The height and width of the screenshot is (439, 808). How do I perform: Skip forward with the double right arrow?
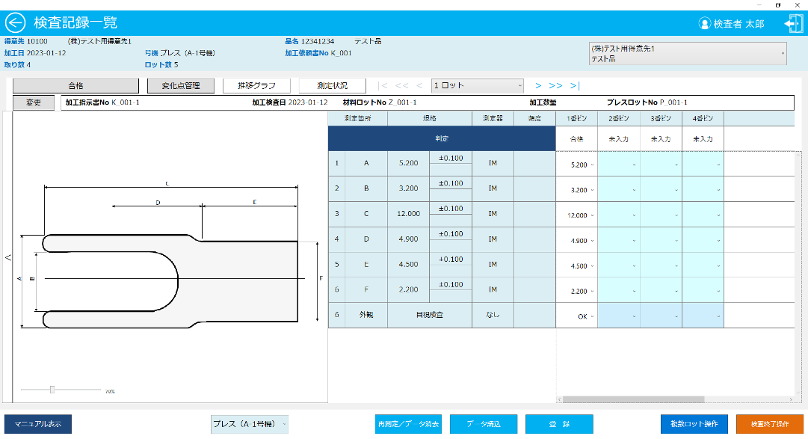[x=555, y=86]
